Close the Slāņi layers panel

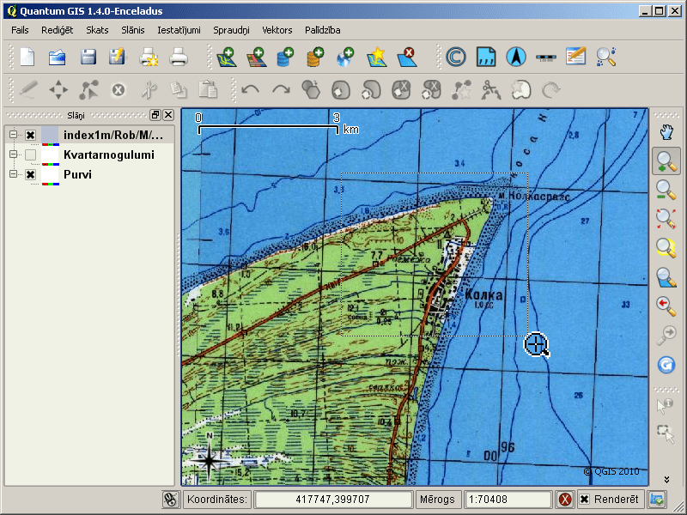tap(168, 115)
